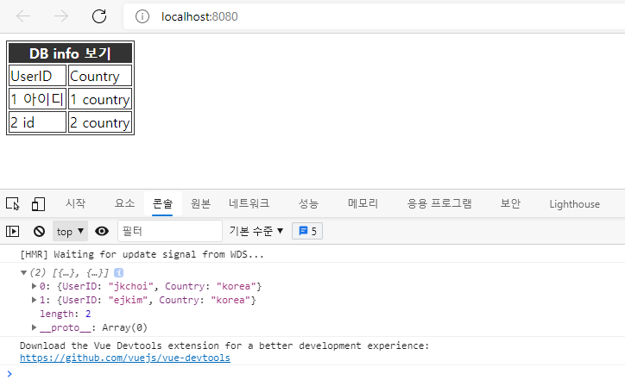Click the 'length: 2' property line

point(66,314)
